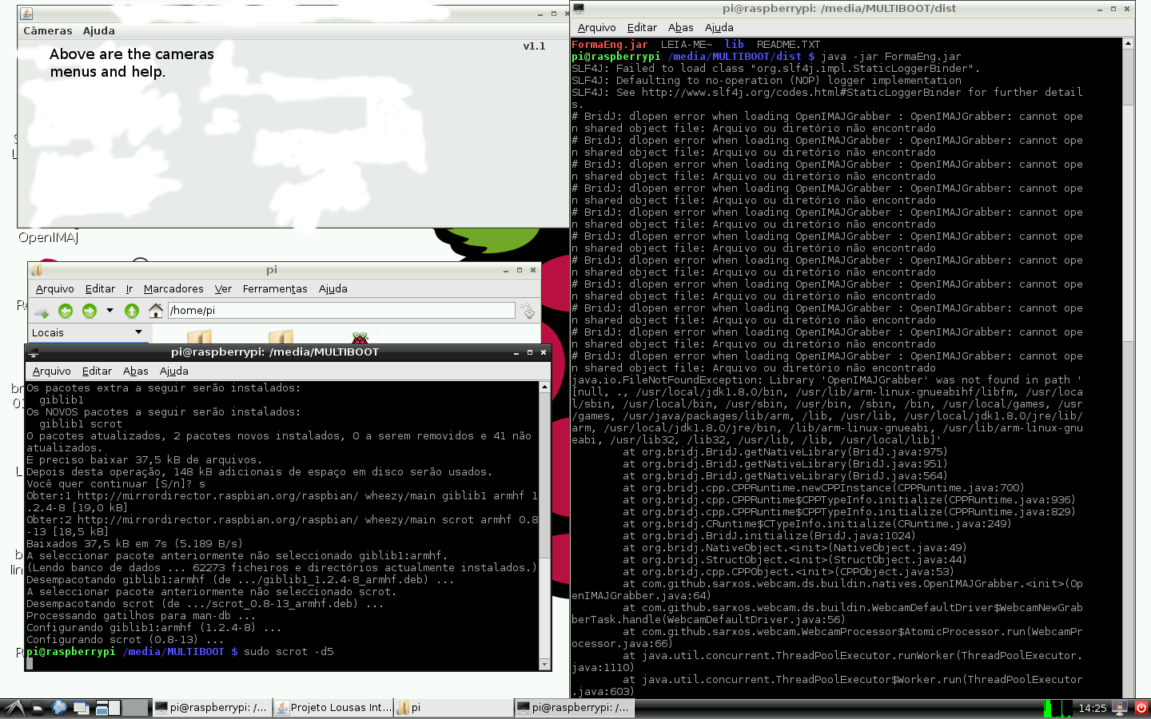Open Arquivo menu in file manager
This screenshot has height=719, width=1151.
pos(55,288)
